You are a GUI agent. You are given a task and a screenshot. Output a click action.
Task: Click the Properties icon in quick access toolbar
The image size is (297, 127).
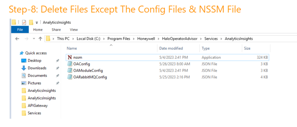click(x=24, y=23)
